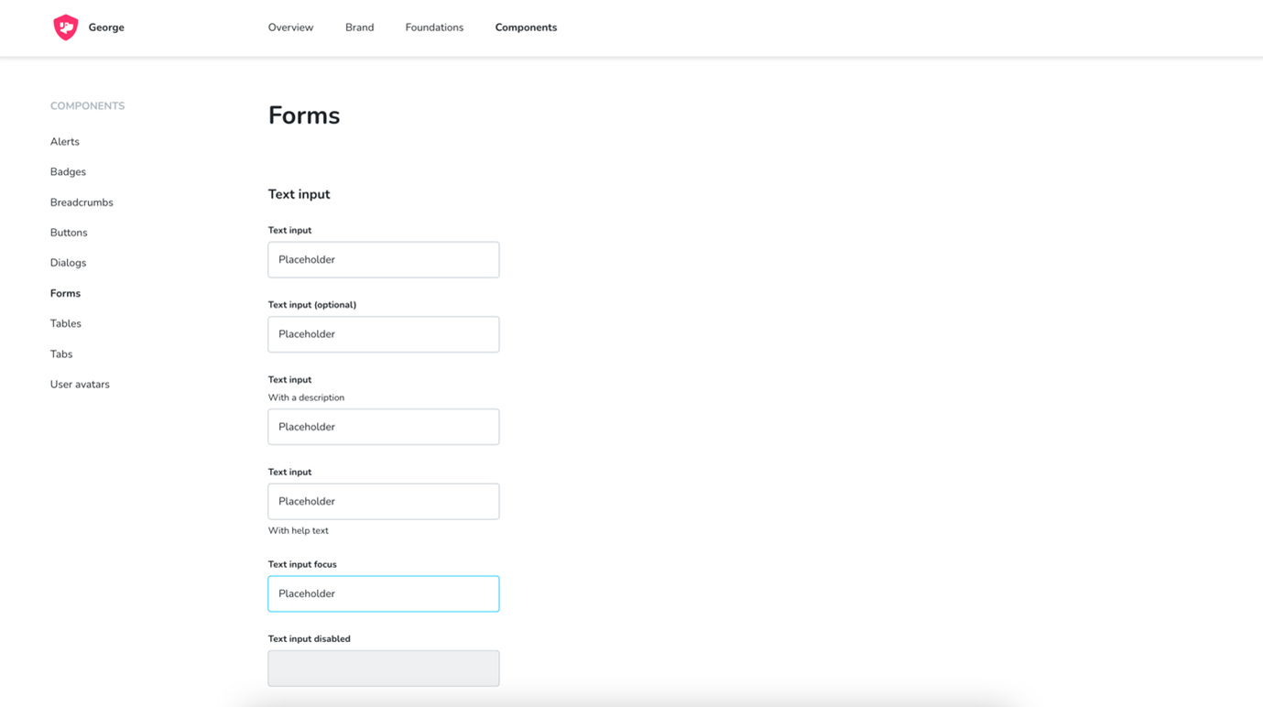Image resolution: width=1263 pixels, height=707 pixels.
Task: Open Tabs in the sidebar
Action: coord(61,353)
